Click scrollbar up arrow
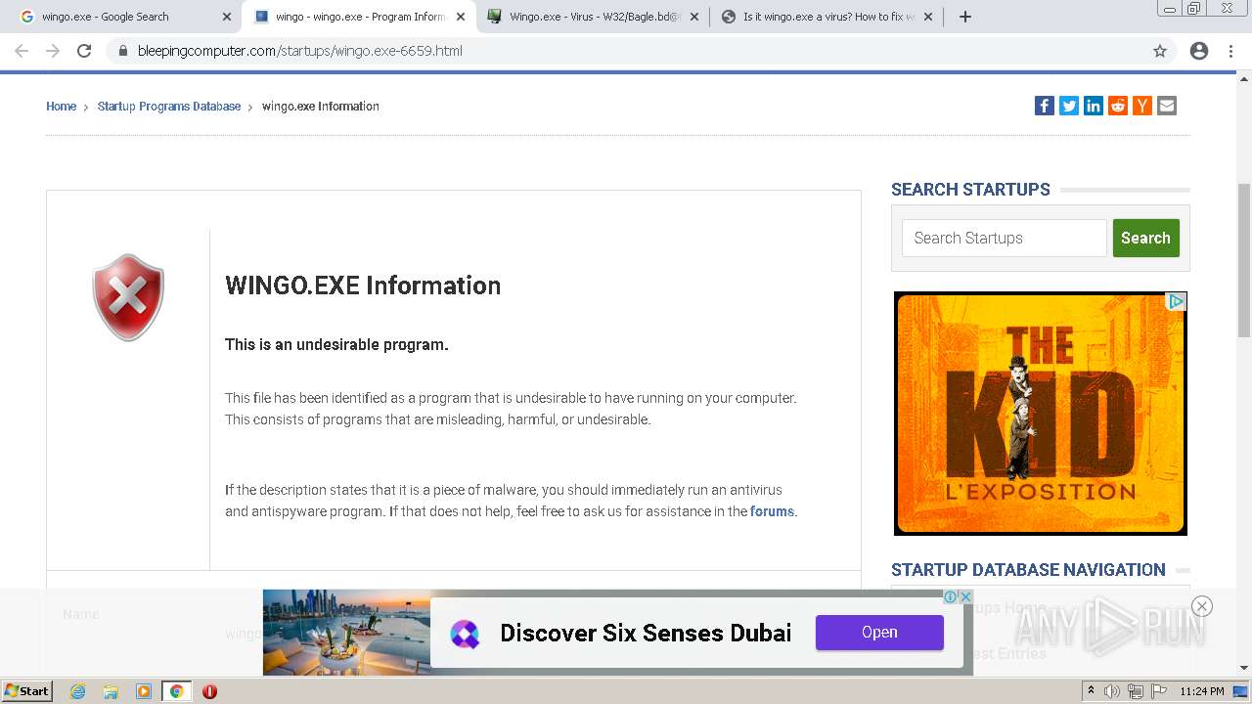The height and width of the screenshot is (704, 1252). click(1244, 80)
